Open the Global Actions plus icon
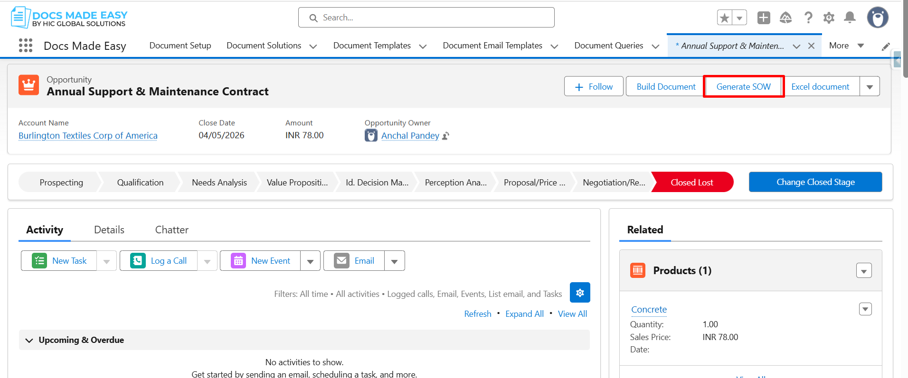The width and height of the screenshot is (908, 378). [764, 18]
